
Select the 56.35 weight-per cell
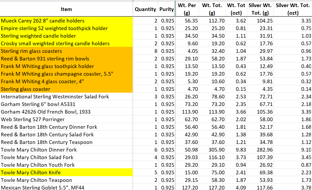pyautogui.click(x=187, y=21)
